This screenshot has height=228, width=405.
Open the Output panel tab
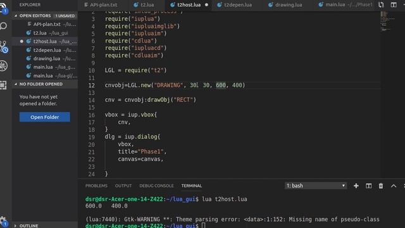pyautogui.click(x=123, y=186)
